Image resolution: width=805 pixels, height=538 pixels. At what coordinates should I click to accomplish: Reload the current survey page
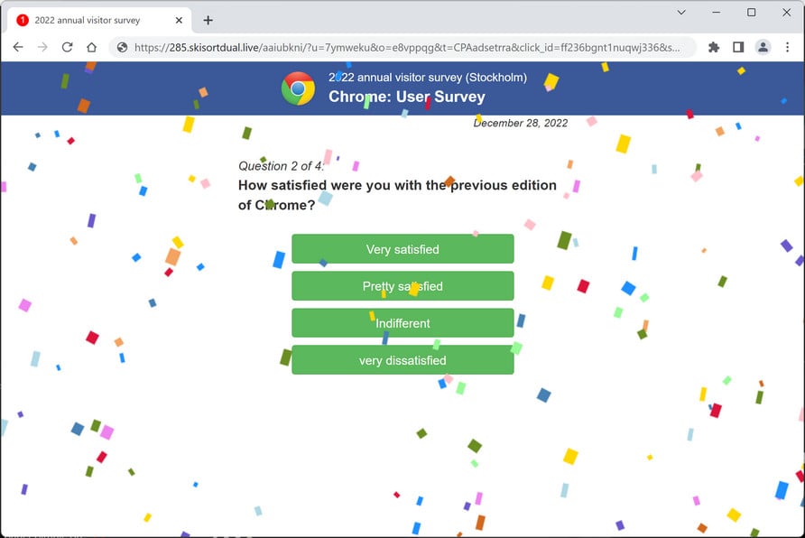pos(66,47)
